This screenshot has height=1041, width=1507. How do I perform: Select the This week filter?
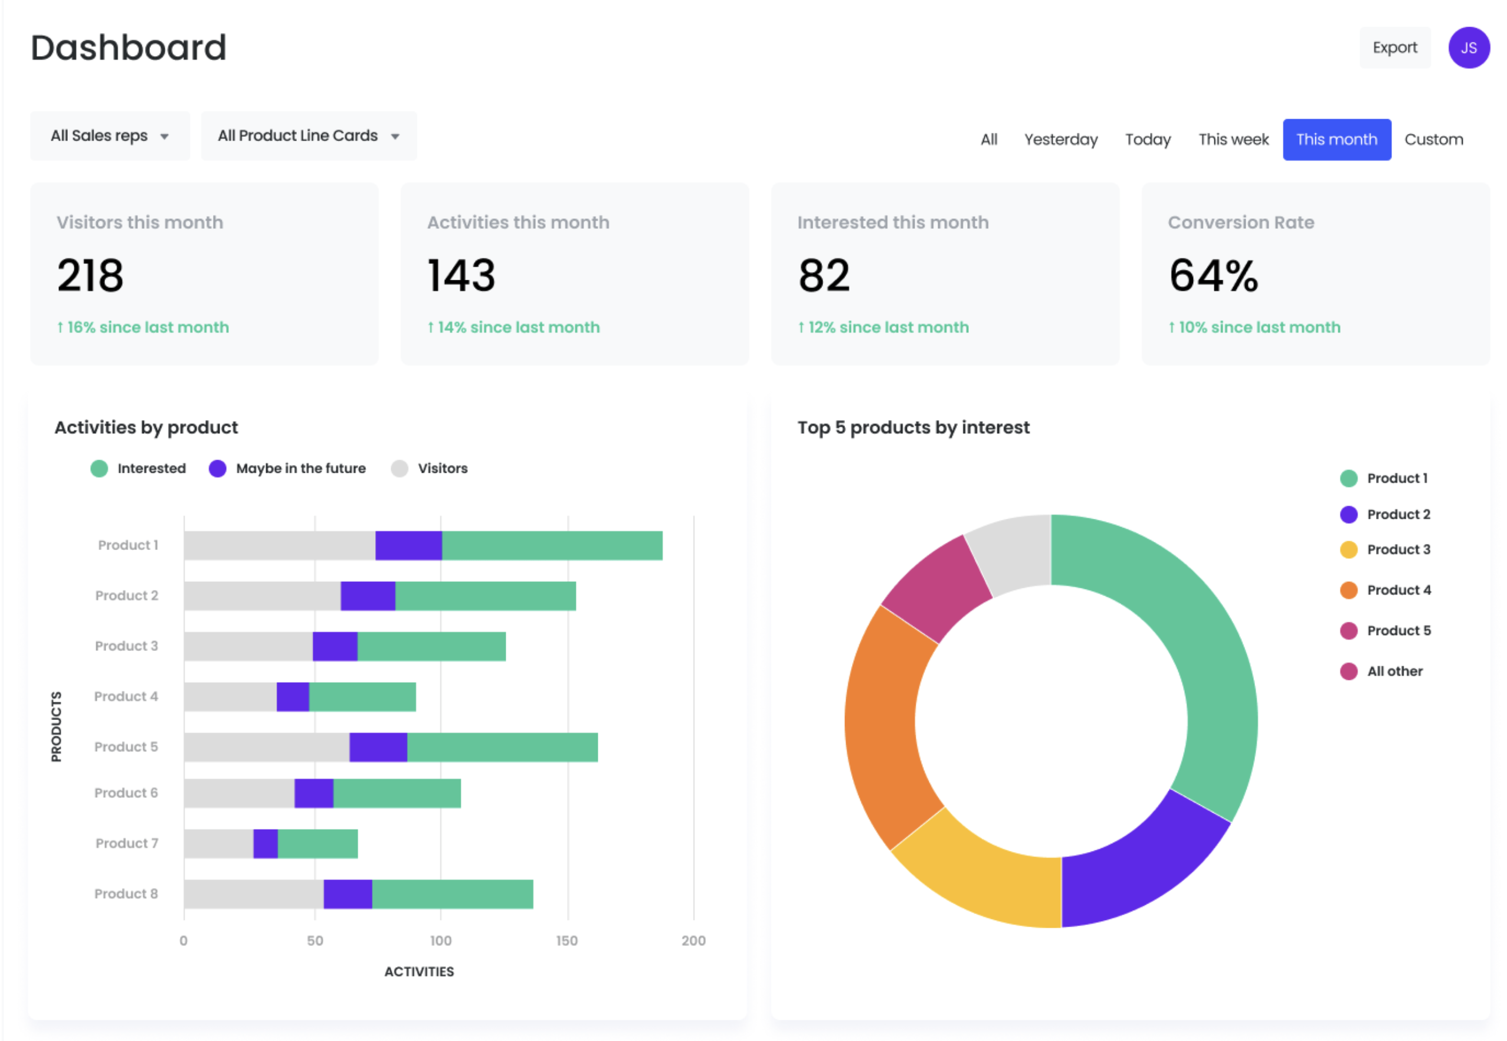1233,140
